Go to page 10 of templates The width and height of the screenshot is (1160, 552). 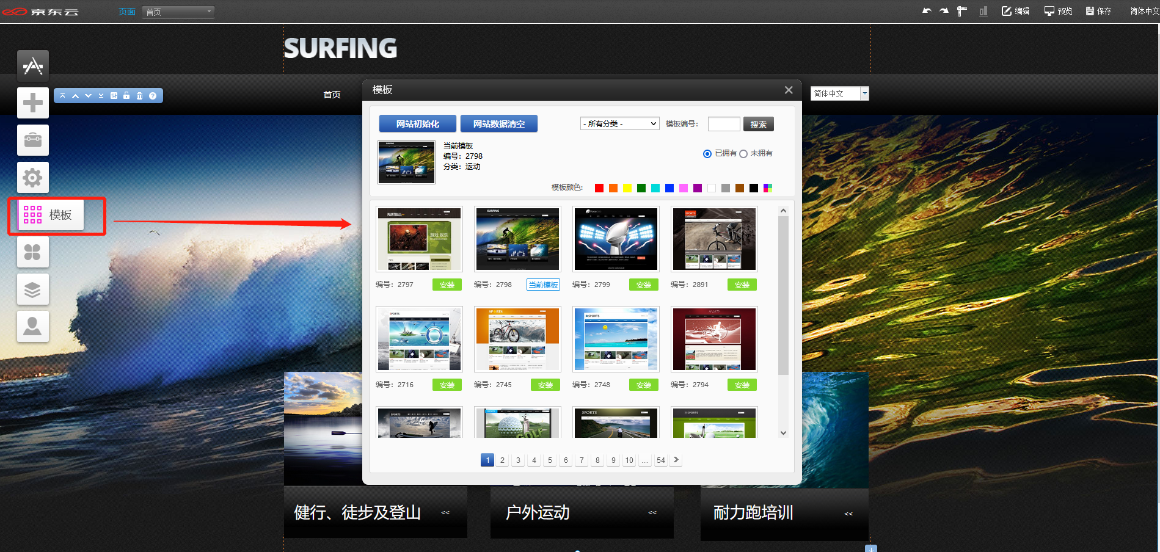coord(629,460)
